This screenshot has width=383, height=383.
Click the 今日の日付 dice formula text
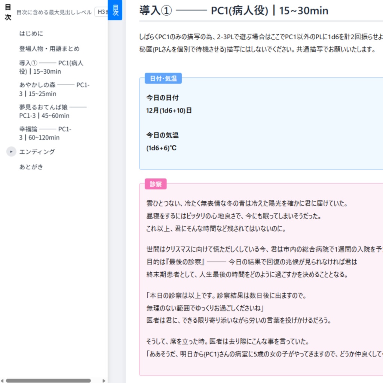(168, 110)
